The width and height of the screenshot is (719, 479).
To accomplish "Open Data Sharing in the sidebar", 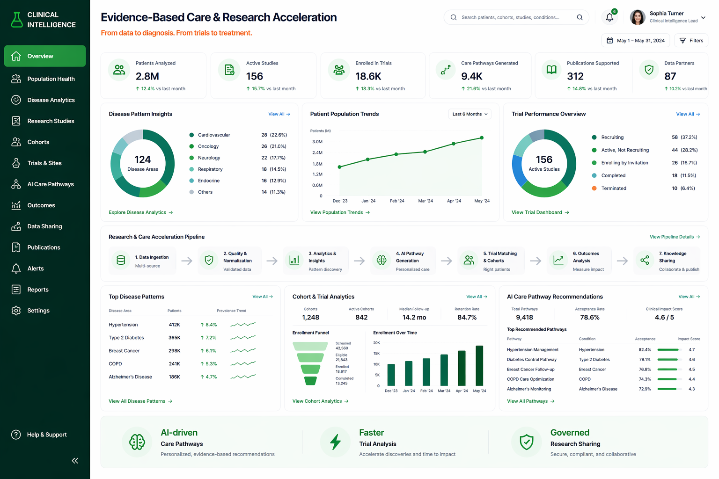I will point(45,226).
